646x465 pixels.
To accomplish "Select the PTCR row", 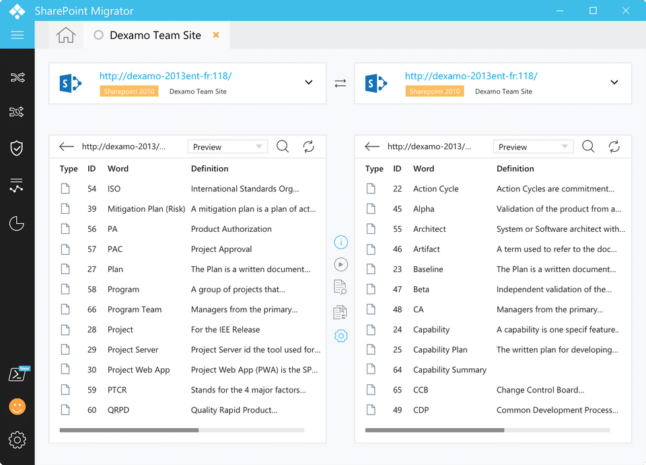I will point(188,390).
